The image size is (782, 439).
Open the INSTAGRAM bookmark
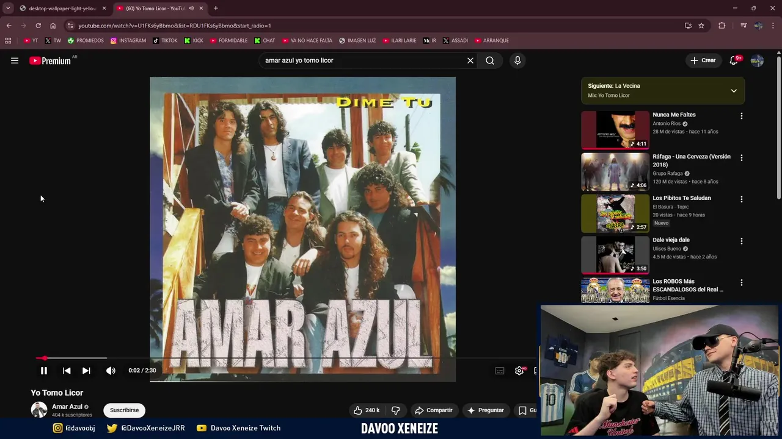[128, 41]
